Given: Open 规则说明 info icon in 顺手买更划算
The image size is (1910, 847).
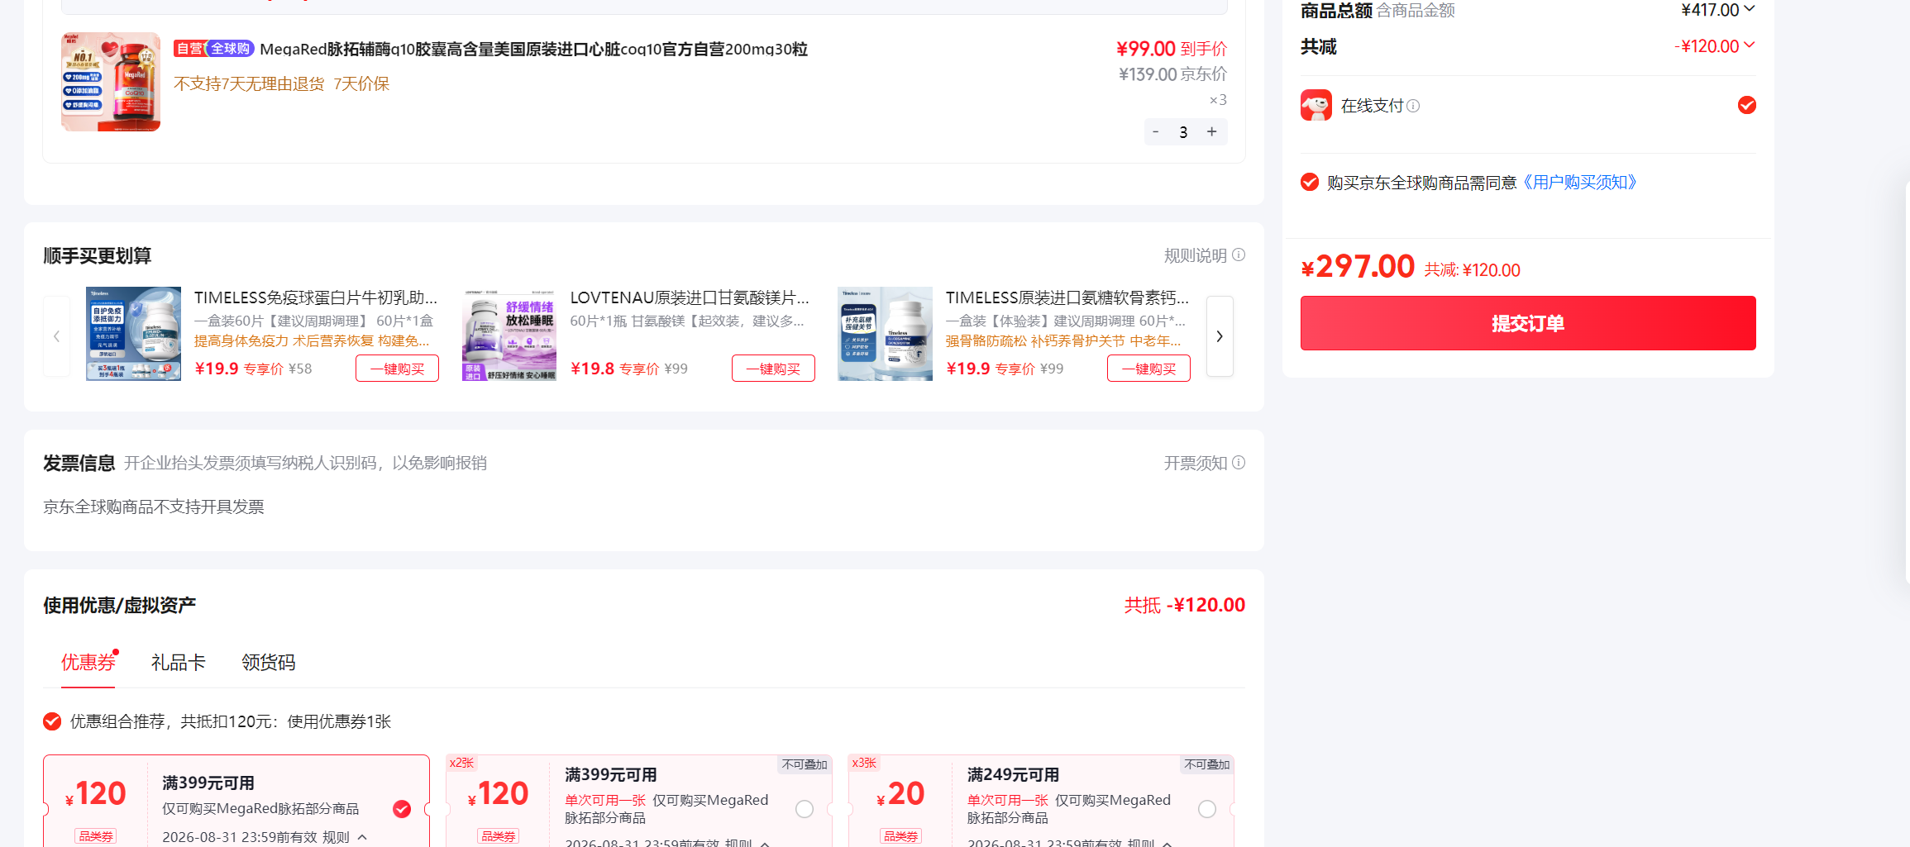Looking at the screenshot, I should coord(1239,255).
